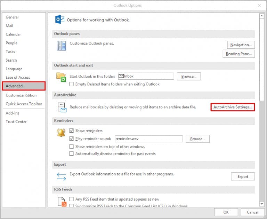
Task: Open Quick Access Toolbar options
Action: tap(24, 104)
